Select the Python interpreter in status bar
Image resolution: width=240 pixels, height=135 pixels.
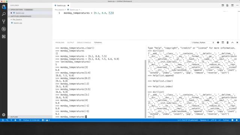click(x=31, y=120)
